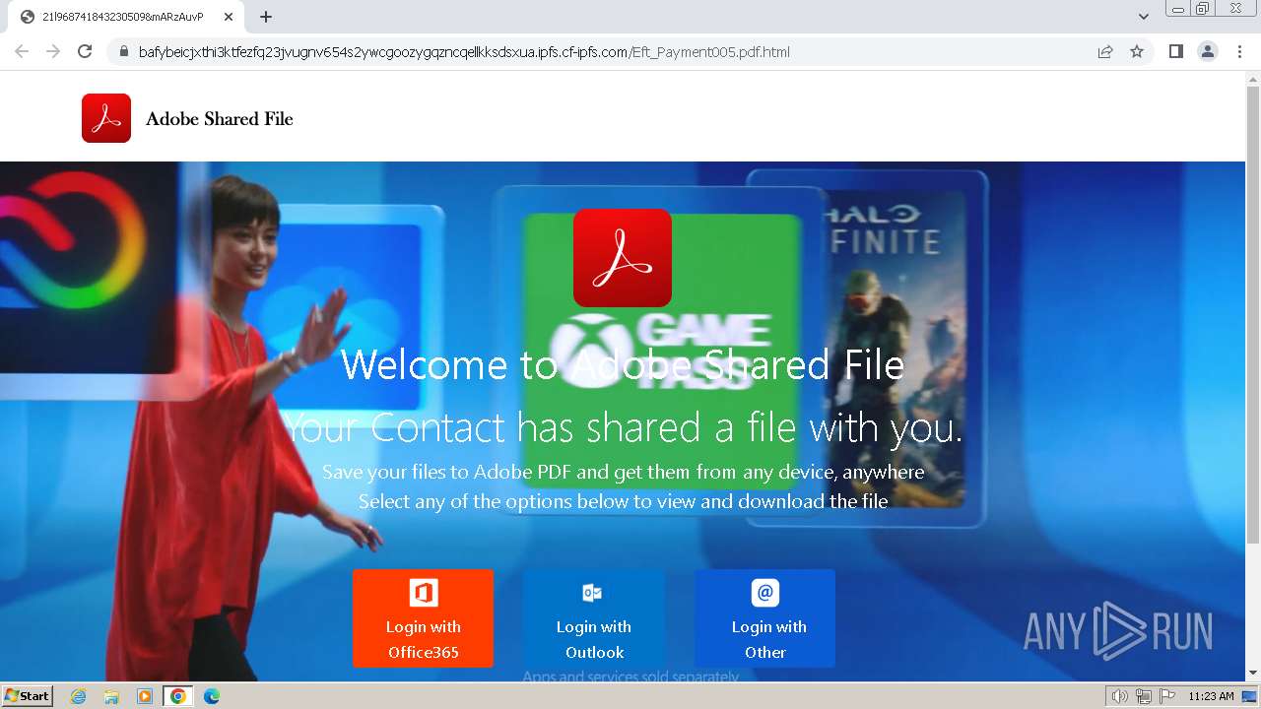This screenshot has width=1261, height=709.
Task: Bookmark this page with star icon
Action: click(1137, 52)
